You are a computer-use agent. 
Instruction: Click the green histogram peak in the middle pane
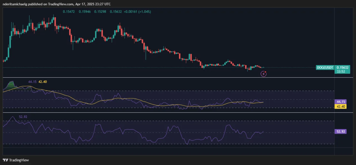pyautogui.click(x=11, y=84)
